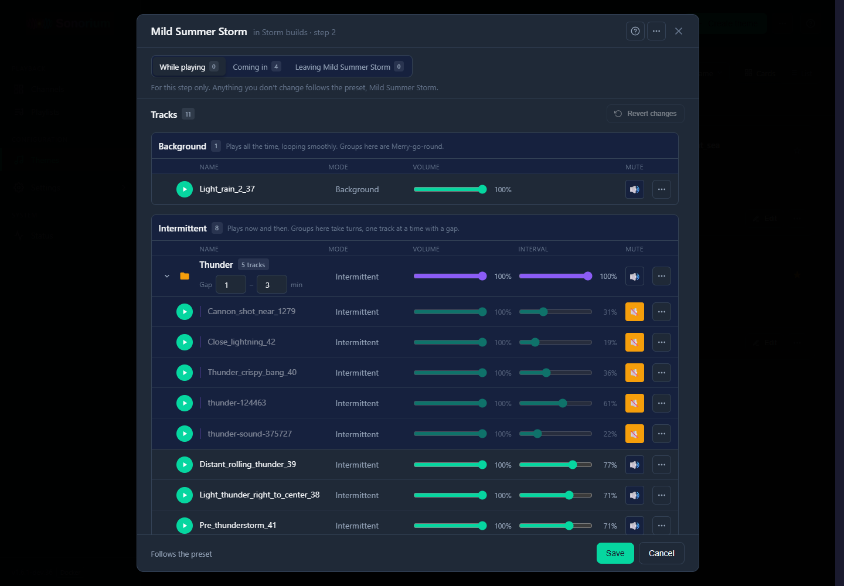Open options menu for Cannon_shot_near_1279
This screenshot has width=844, height=586.
click(662, 312)
